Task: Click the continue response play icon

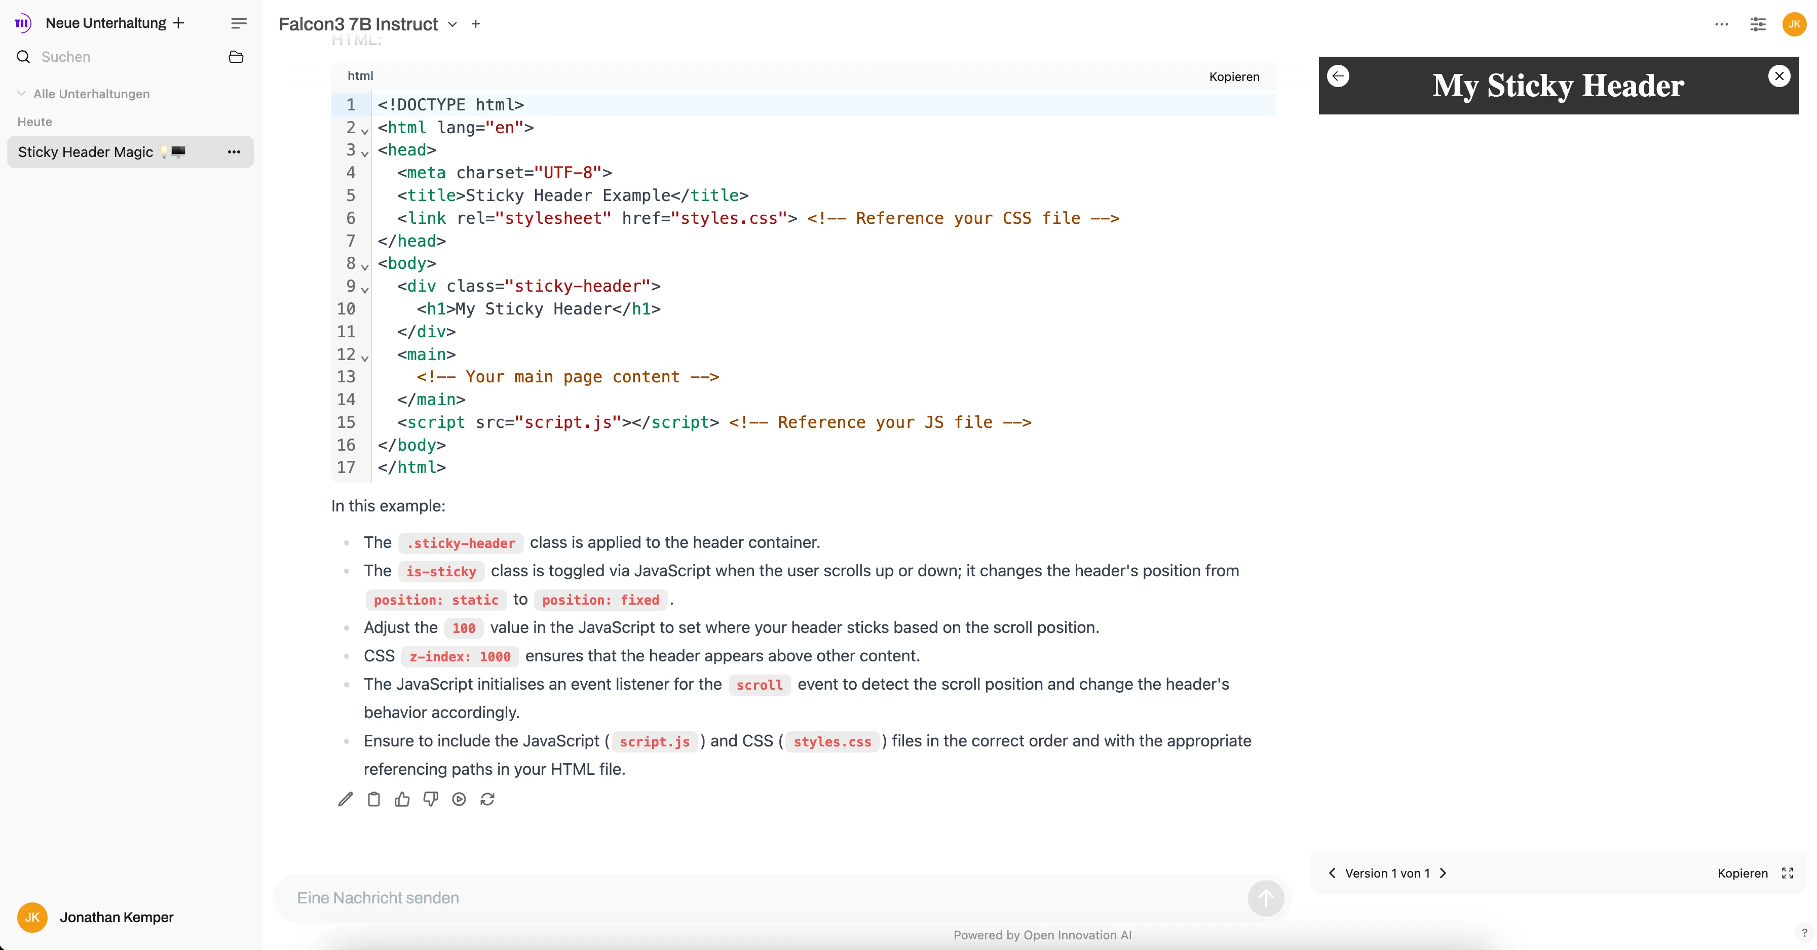Action: (459, 799)
